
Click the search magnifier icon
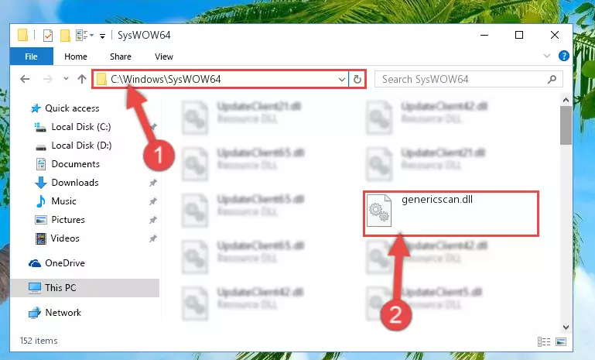(552, 79)
